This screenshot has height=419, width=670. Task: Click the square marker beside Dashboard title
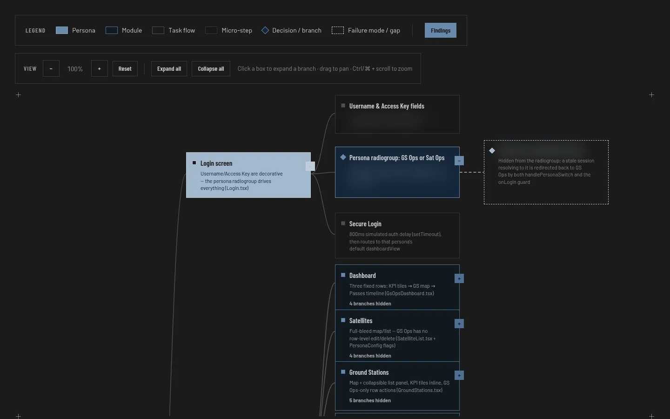pos(343,275)
